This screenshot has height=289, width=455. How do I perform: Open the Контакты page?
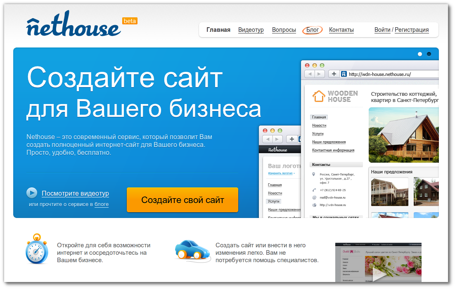pyautogui.click(x=341, y=30)
